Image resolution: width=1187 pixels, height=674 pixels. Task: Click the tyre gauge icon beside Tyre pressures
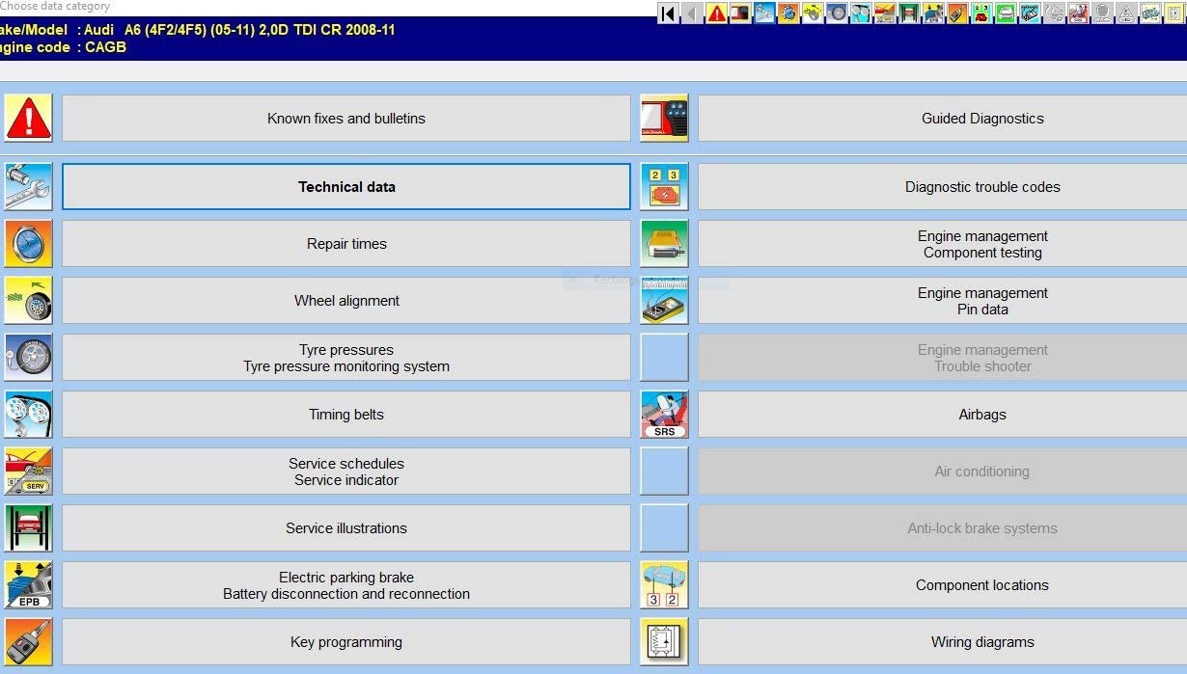click(28, 357)
